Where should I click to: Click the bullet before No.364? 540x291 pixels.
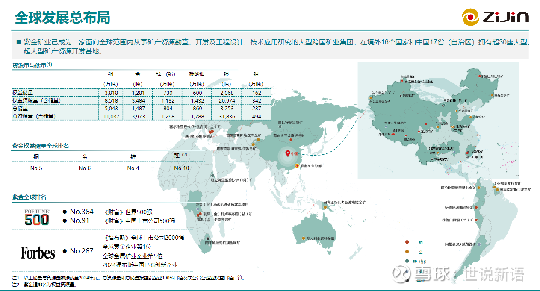pos(65,212)
